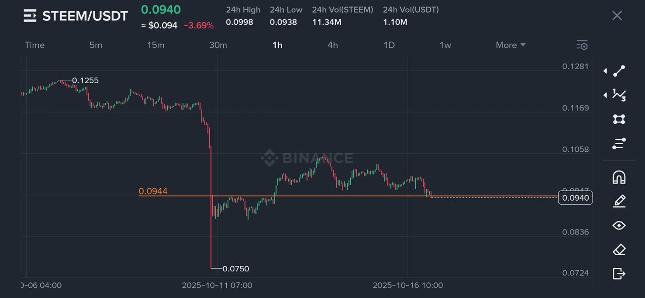The height and width of the screenshot is (298, 645).
Task: Expand the More timeframes dropdown
Action: coord(510,45)
